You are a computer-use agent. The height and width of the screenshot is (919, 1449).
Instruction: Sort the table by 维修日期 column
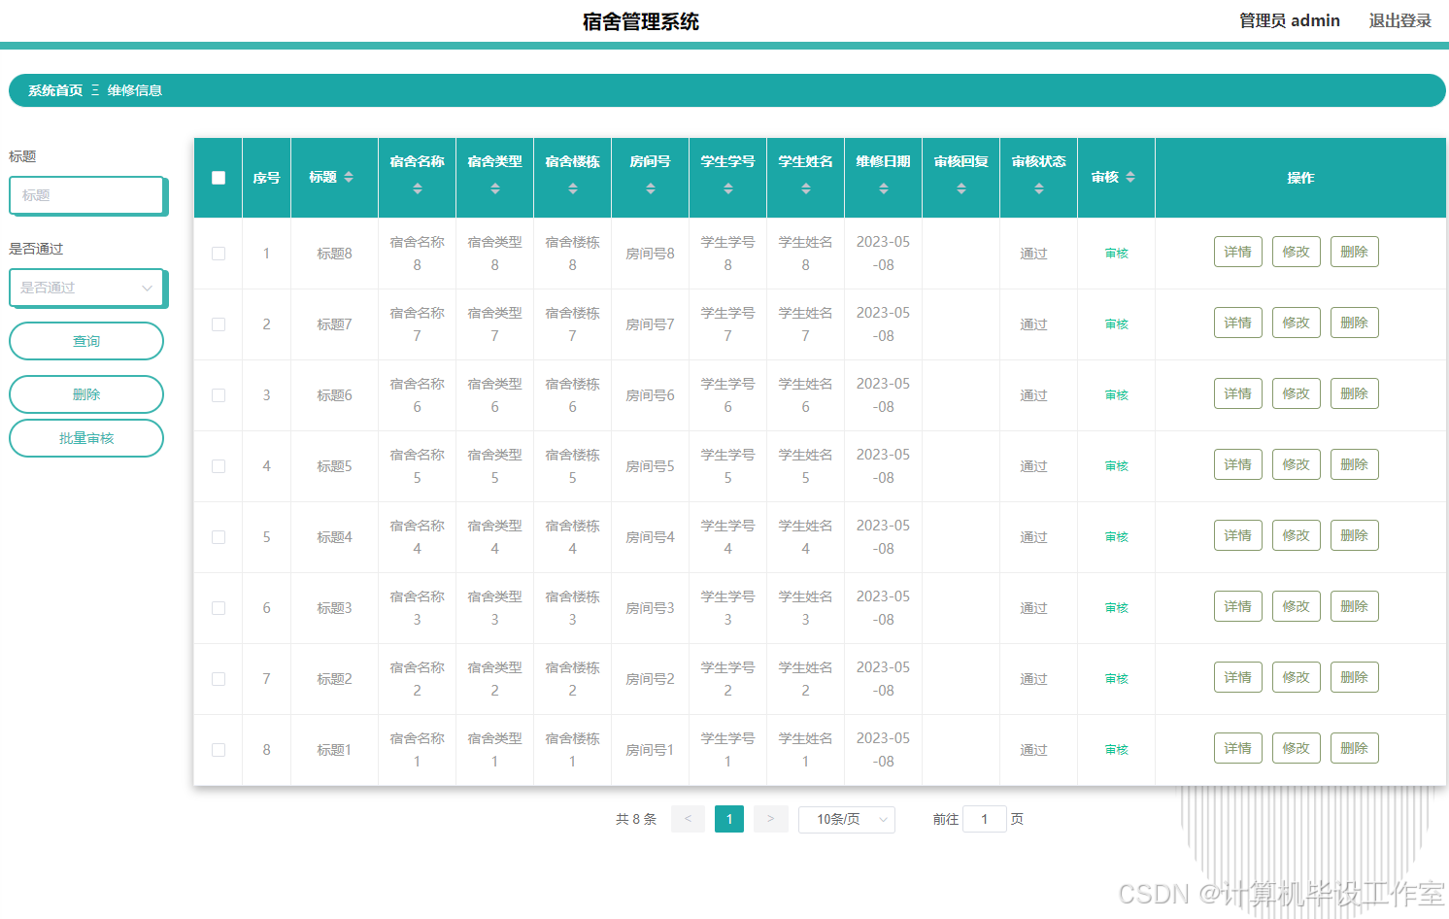(883, 187)
